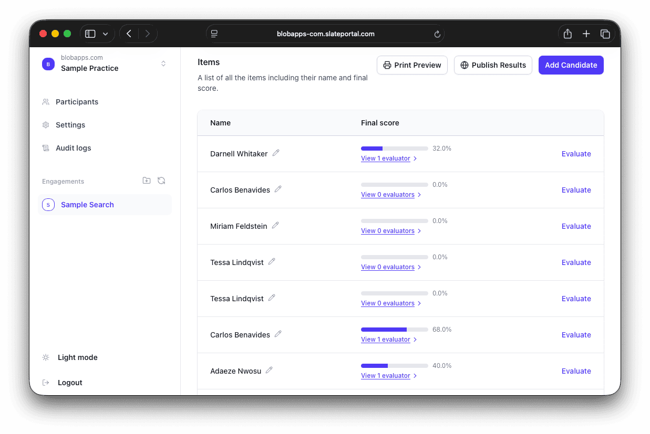650x434 pixels.
Task: Click the Engagements section label
Action: (x=63, y=181)
